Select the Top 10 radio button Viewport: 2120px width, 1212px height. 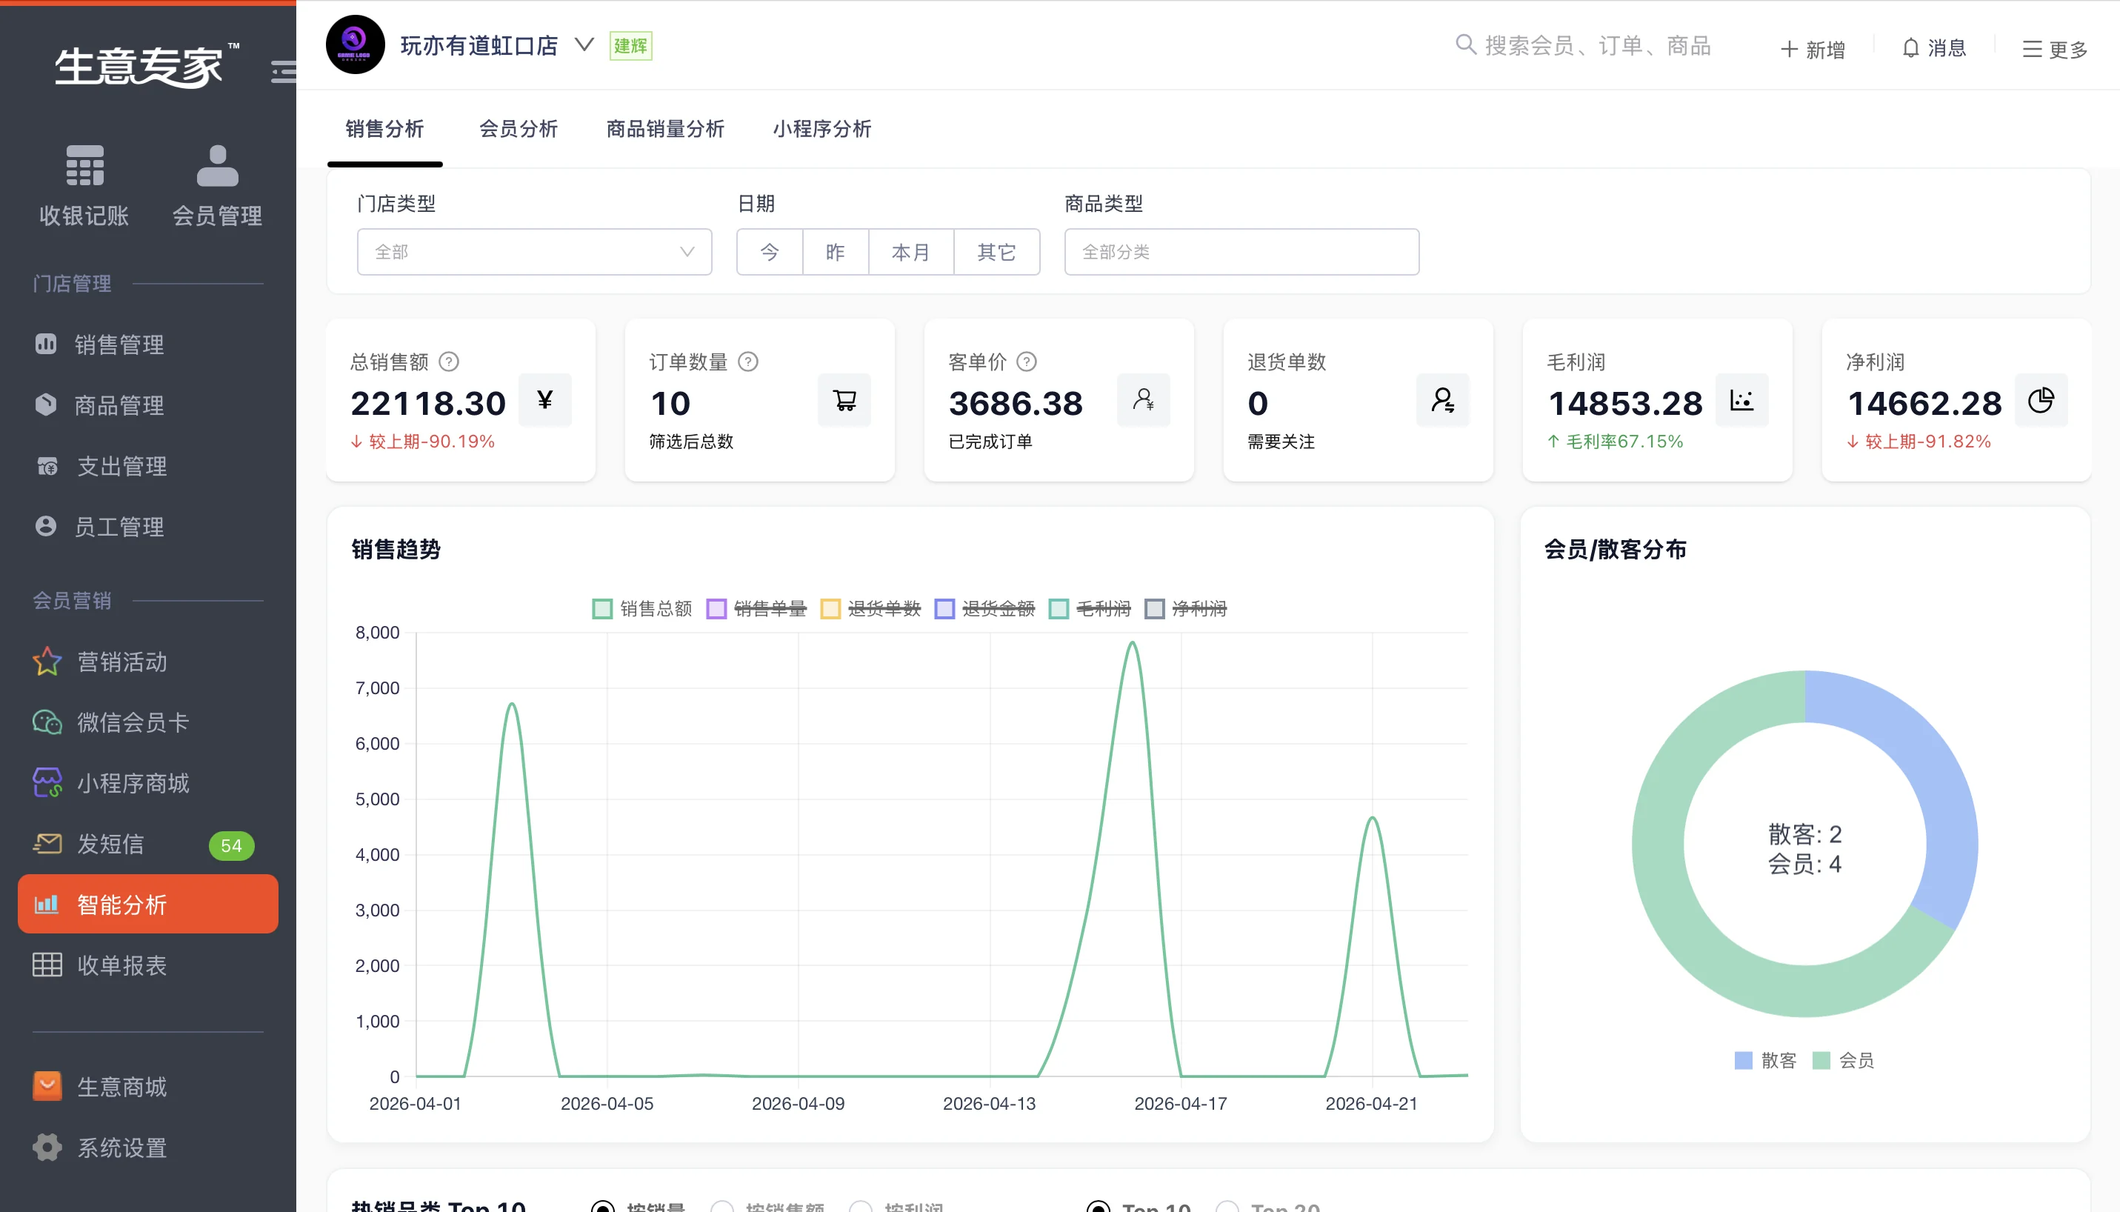[1099, 1206]
